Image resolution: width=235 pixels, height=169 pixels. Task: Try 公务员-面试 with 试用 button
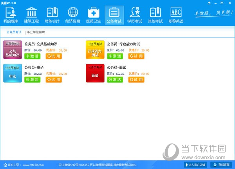(x=136, y=79)
